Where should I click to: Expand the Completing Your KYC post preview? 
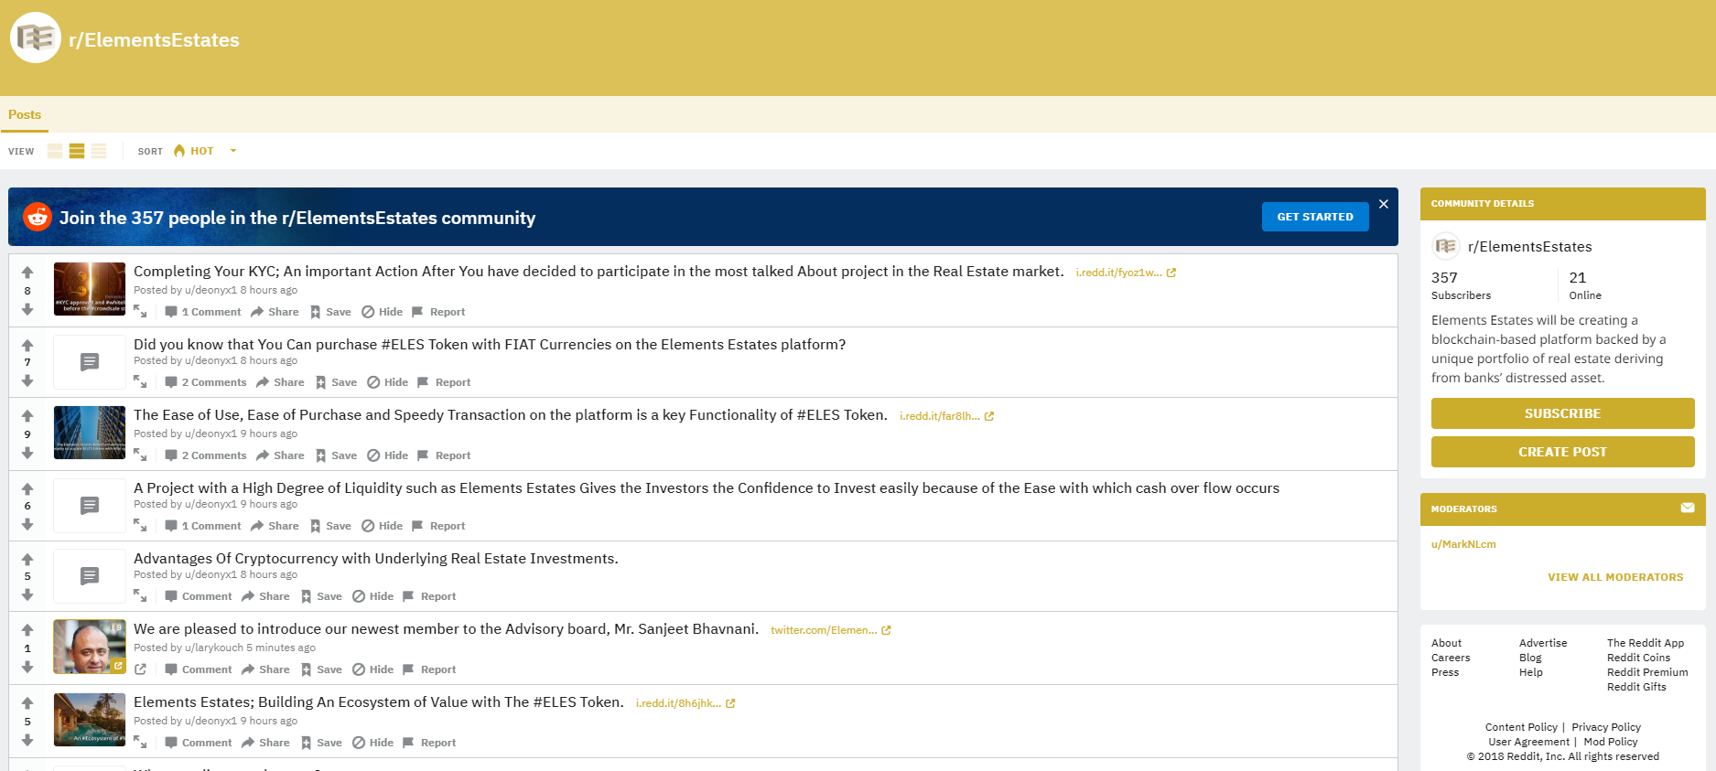coord(140,312)
